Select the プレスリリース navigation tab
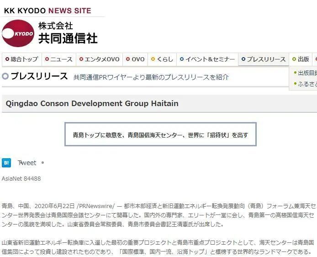The height and width of the screenshot is (257, 317). point(264,59)
